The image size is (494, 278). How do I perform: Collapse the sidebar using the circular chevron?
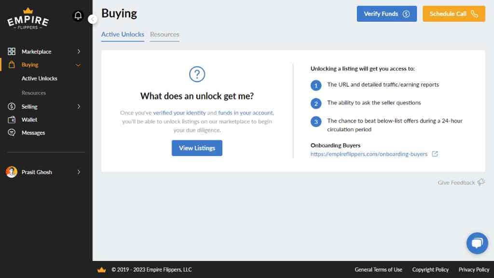tap(93, 19)
